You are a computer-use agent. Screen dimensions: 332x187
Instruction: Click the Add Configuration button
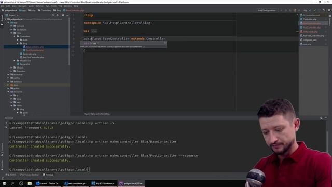(267, 10)
